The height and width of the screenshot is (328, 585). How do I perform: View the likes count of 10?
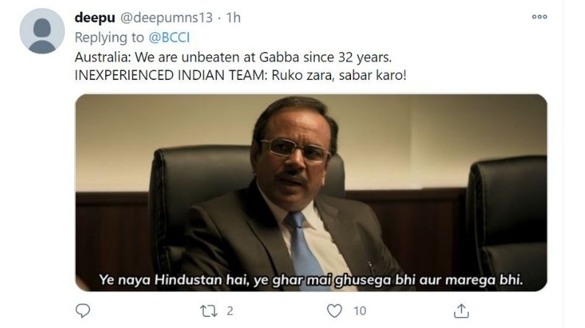coord(360,311)
